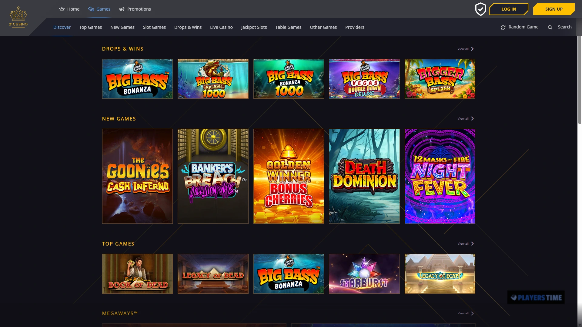This screenshot has height=327, width=582.
Task: Select the Games top menu item
Action: point(99,9)
